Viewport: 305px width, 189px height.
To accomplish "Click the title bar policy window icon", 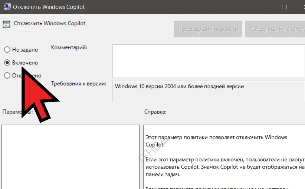I will click(x=7, y=7).
